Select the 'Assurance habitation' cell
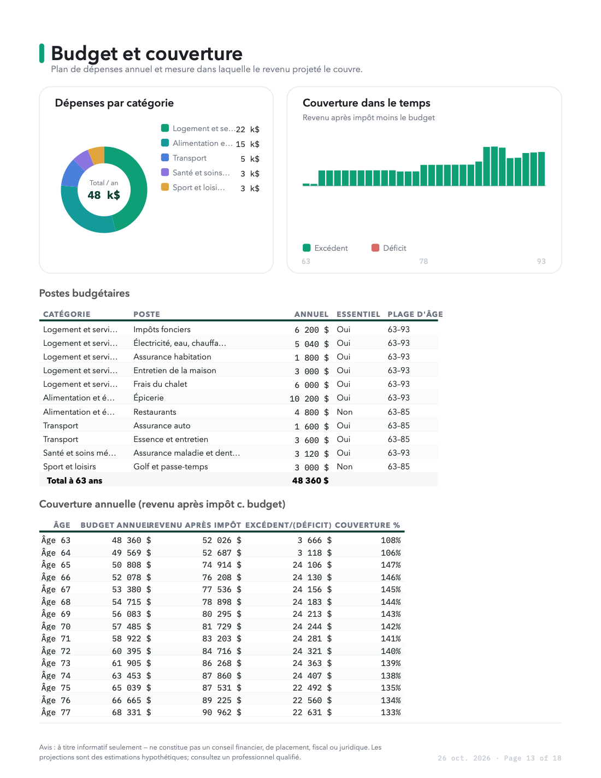 tap(173, 357)
